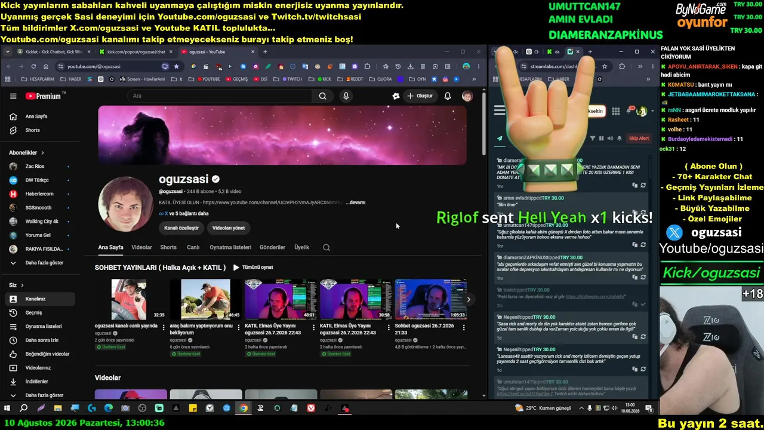
Task: Bookmark youtube.com/@oguzsasi with the star icon
Action: (x=176, y=66)
